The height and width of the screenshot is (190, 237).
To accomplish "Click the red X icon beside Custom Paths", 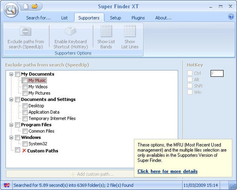I will coord(24,151).
